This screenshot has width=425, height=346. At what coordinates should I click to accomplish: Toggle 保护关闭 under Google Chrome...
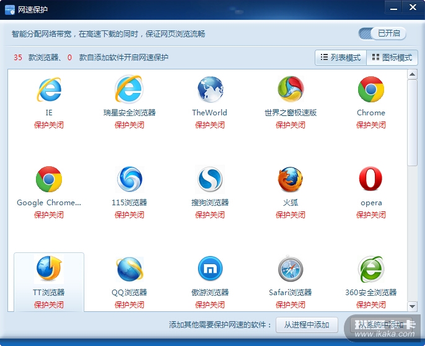[x=49, y=215]
